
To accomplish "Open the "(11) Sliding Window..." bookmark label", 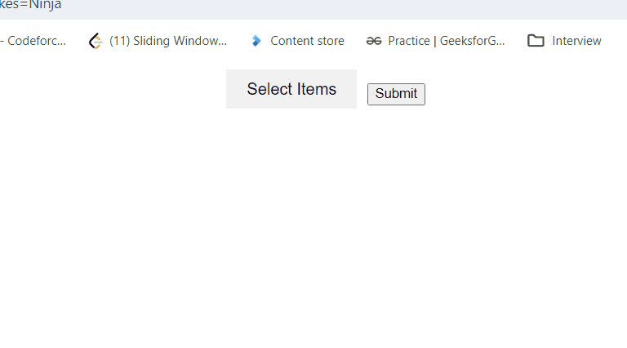I will [168, 41].
